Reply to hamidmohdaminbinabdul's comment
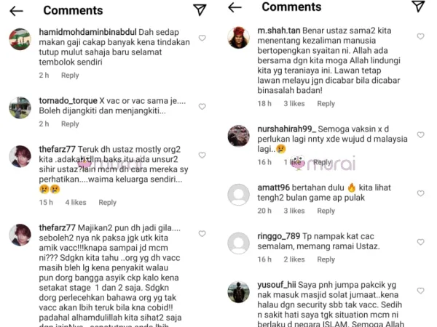 pyautogui.click(x=70, y=76)
